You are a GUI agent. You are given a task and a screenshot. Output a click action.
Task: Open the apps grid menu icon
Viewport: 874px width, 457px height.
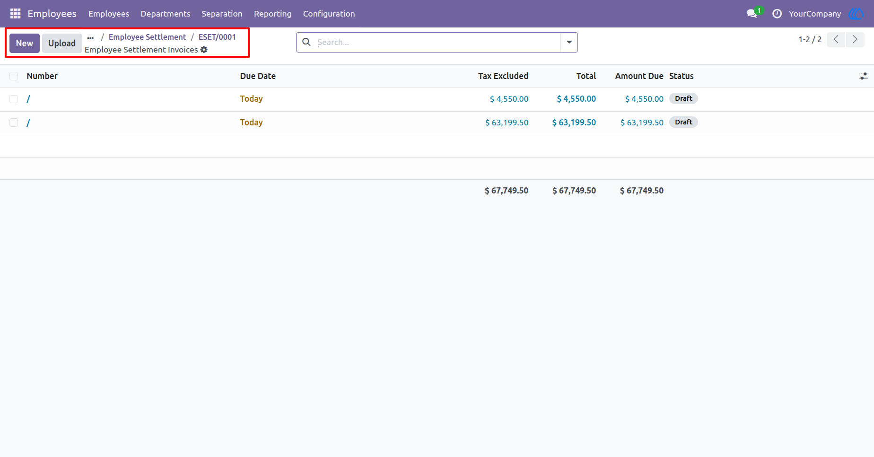click(x=15, y=14)
